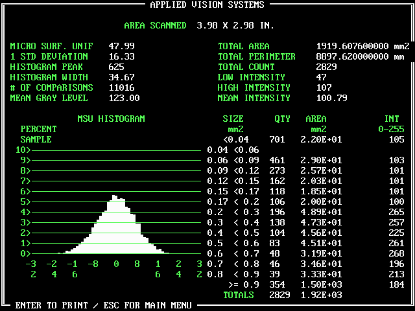
Task: Select the 0.04 <0.06 size row
Action: click(x=233, y=150)
